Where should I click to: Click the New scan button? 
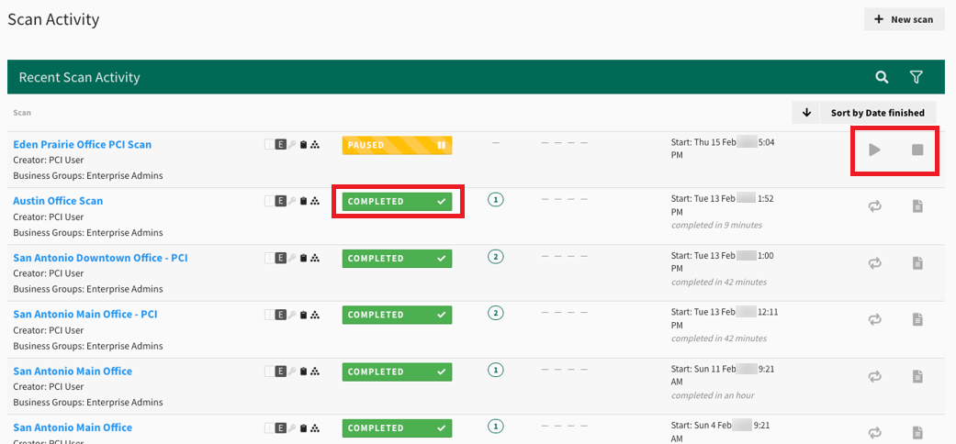coord(904,19)
